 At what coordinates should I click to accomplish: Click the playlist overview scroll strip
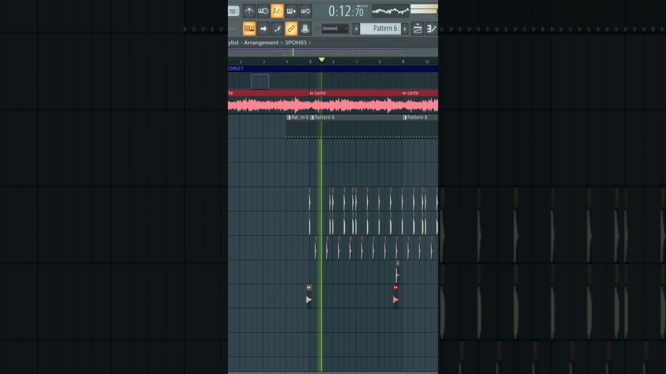[333, 52]
